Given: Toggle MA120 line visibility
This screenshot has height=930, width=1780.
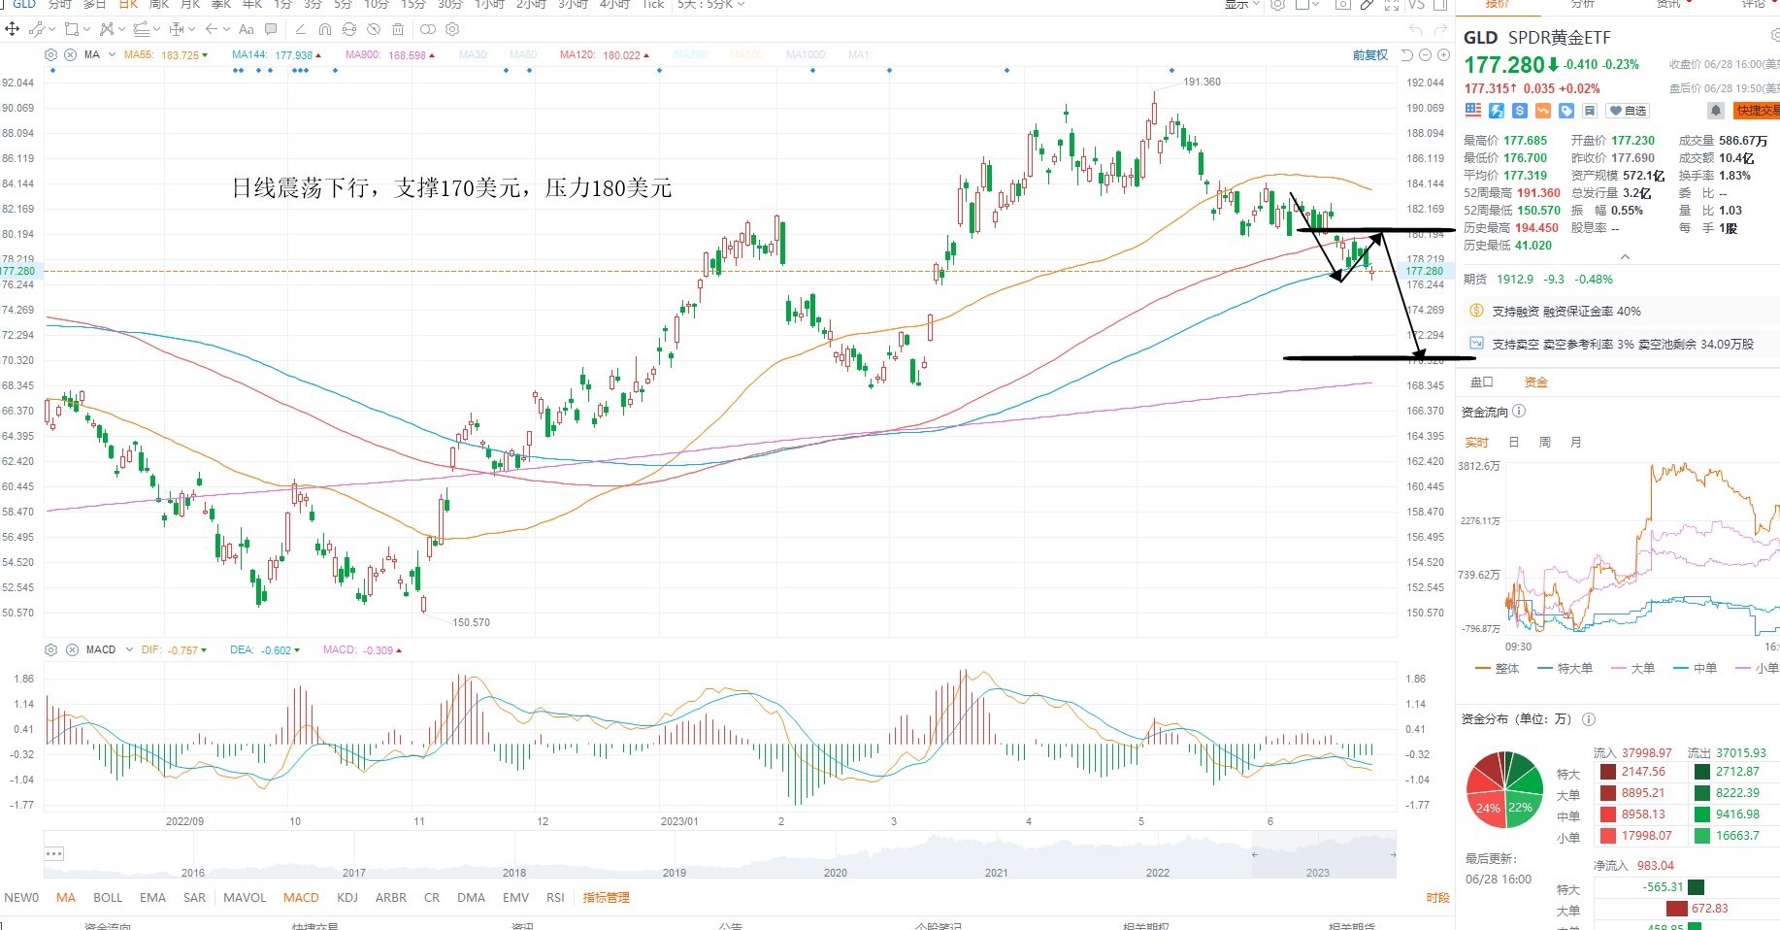Looking at the screenshot, I should pyautogui.click(x=605, y=55).
